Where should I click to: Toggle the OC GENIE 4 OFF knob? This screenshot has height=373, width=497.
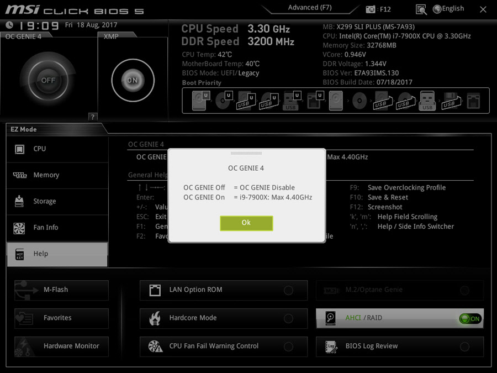[48, 80]
